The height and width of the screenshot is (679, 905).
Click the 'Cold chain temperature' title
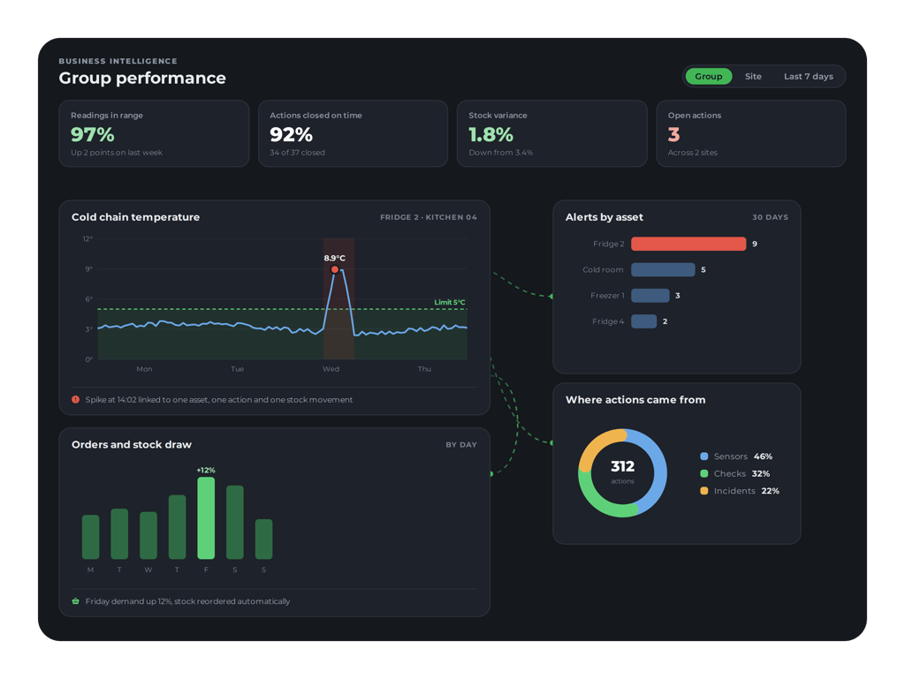pos(135,217)
